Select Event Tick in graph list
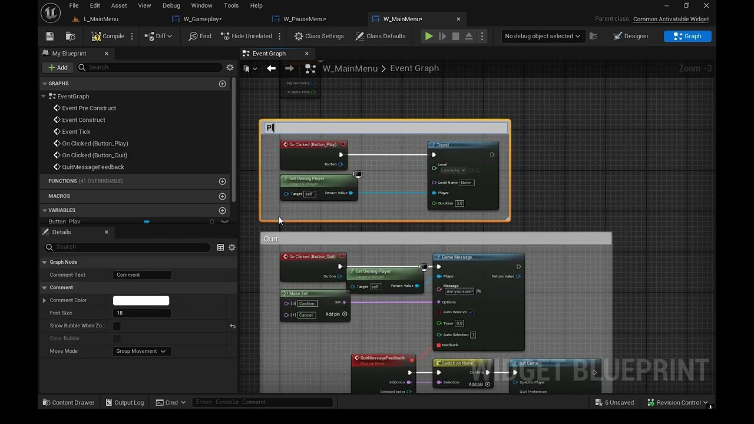 76,131
